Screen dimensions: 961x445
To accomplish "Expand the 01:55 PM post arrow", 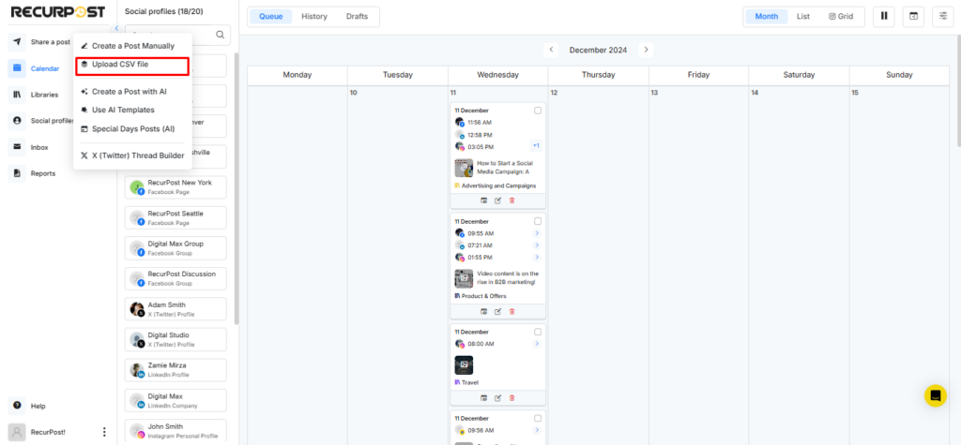I will [537, 257].
